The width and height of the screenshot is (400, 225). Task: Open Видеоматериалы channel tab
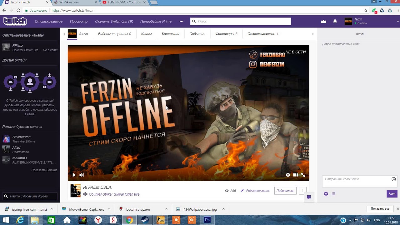pyautogui.click(x=114, y=34)
